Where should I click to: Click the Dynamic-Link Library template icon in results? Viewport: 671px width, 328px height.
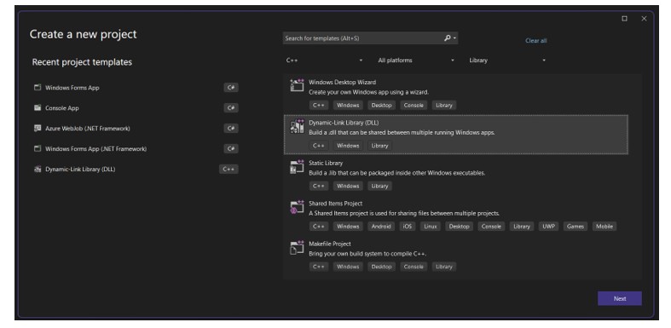(297, 126)
